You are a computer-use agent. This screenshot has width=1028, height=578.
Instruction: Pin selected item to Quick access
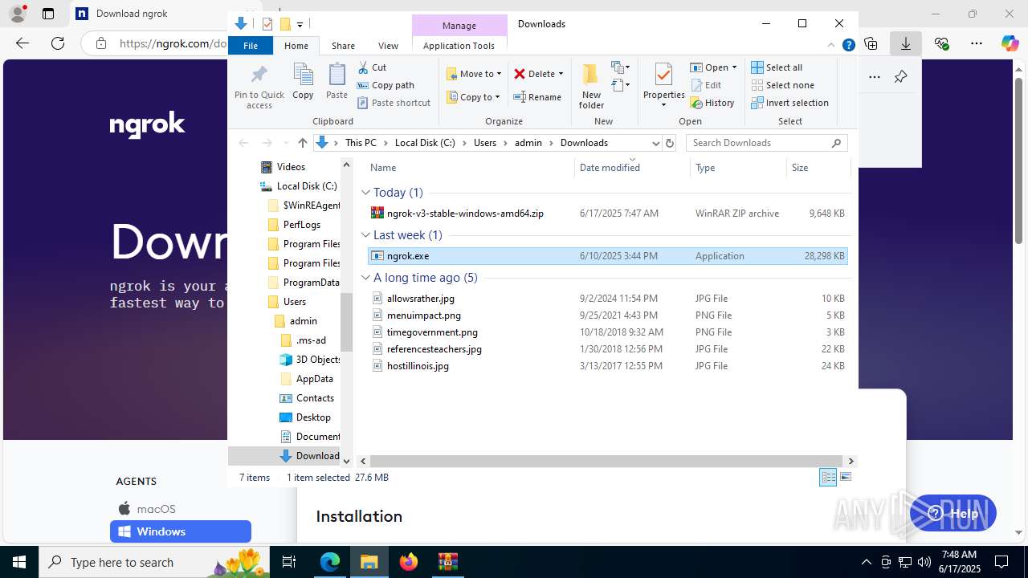(259, 87)
